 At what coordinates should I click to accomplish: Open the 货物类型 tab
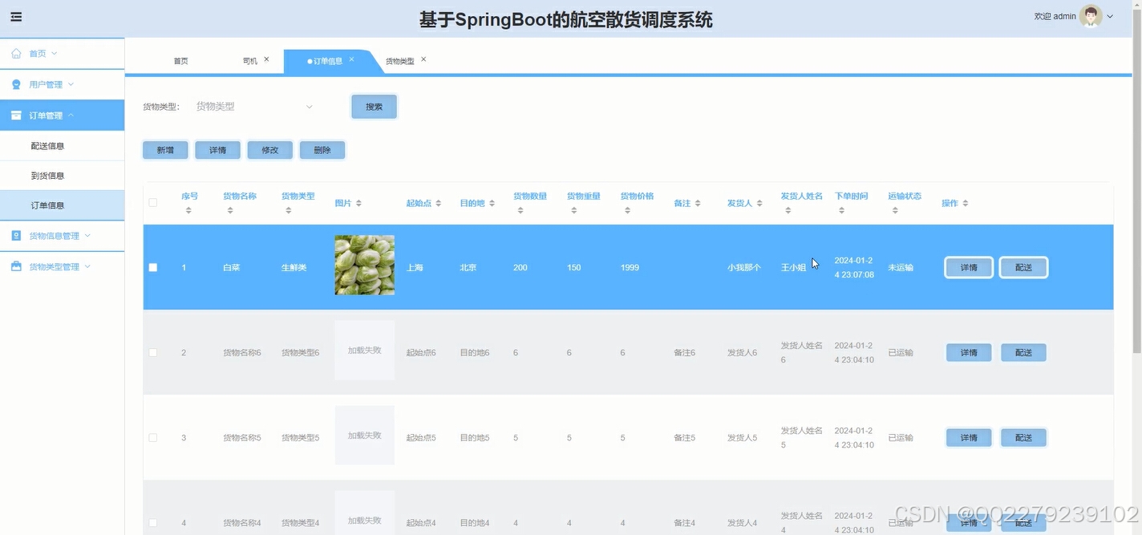tap(401, 59)
